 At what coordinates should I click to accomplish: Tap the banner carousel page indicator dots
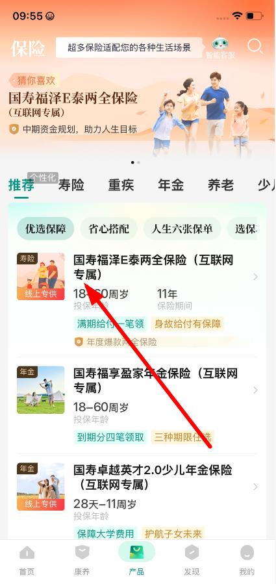[136, 163]
